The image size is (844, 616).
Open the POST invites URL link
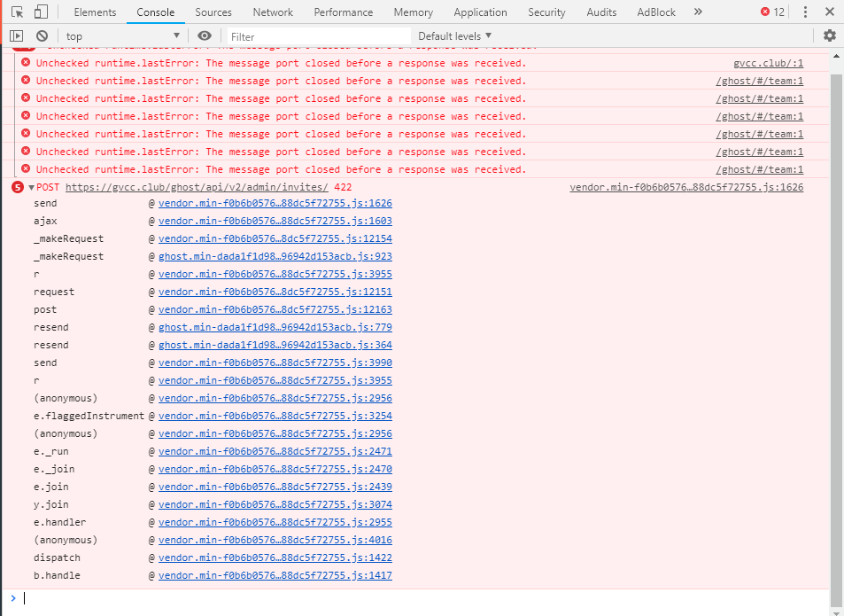click(197, 187)
